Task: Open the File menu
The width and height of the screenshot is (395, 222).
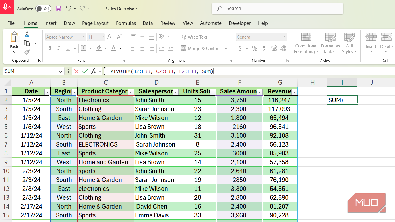Action: tap(11, 23)
